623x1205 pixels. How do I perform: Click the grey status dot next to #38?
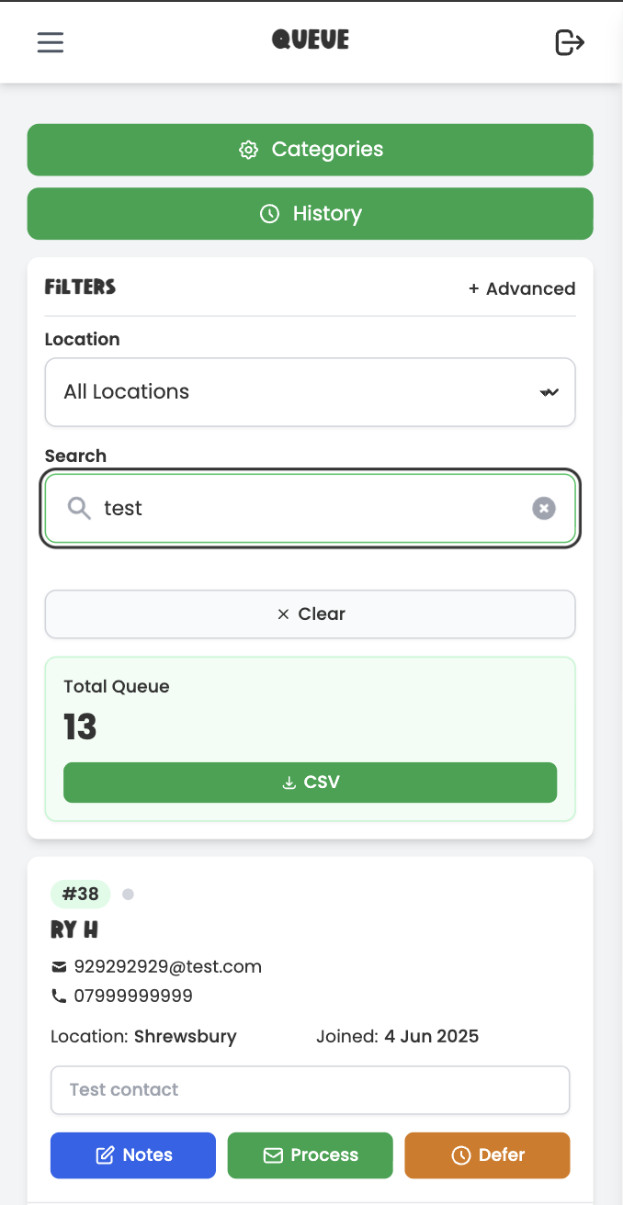click(x=128, y=894)
